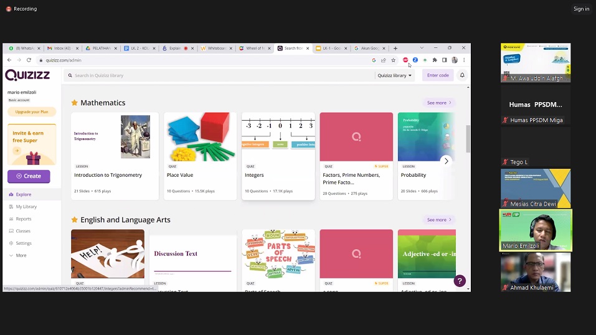Open the Parts of Speech quiz card
Viewport: 596px width, 335px height.
[x=278, y=260]
